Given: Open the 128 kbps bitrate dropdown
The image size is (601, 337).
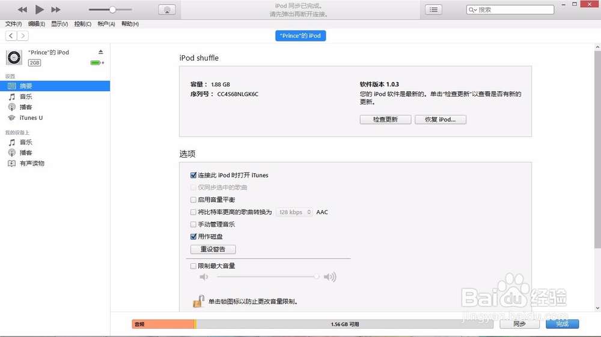Looking at the screenshot, I should [294, 212].
